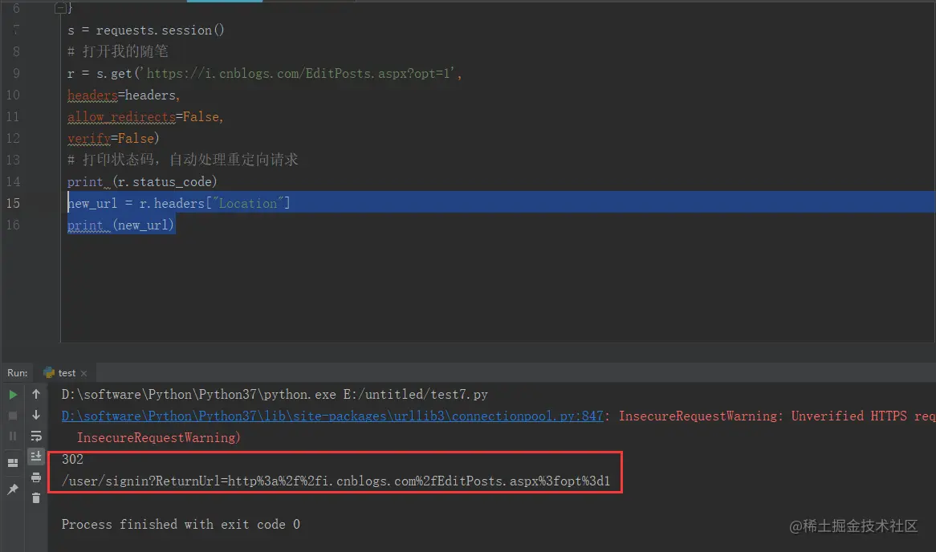
Task: Click 'headers=headers,' on line 10
Action: tap(124, 95)
